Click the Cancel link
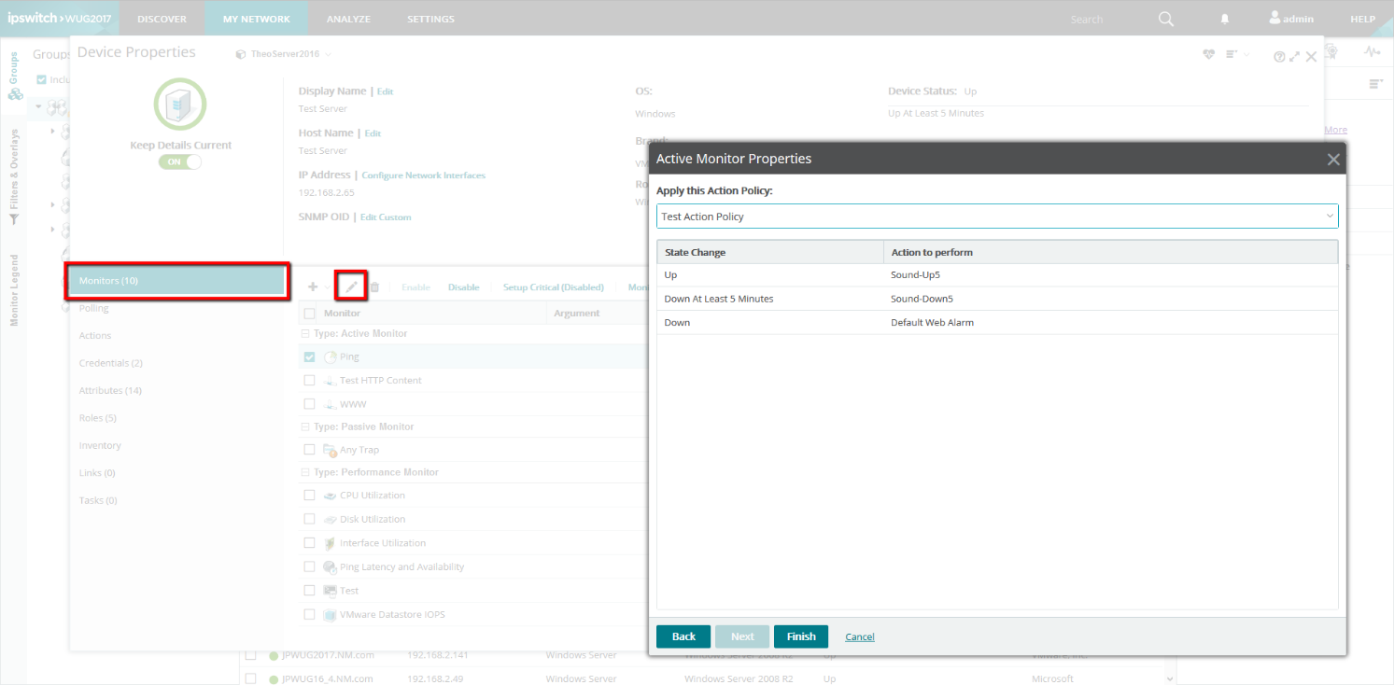The height and width of the screenshot is (685, 1394). coord(860,636)
